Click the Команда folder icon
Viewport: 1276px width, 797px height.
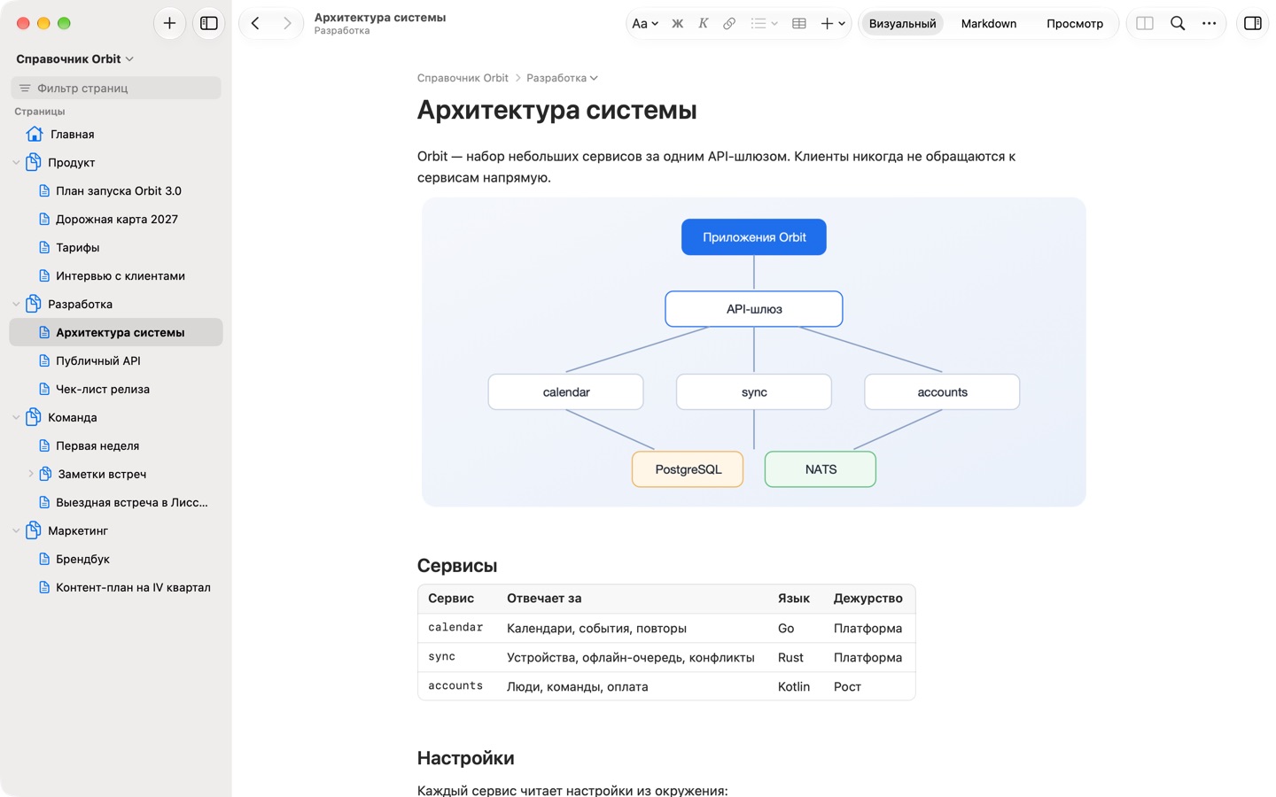coord(34,417)
